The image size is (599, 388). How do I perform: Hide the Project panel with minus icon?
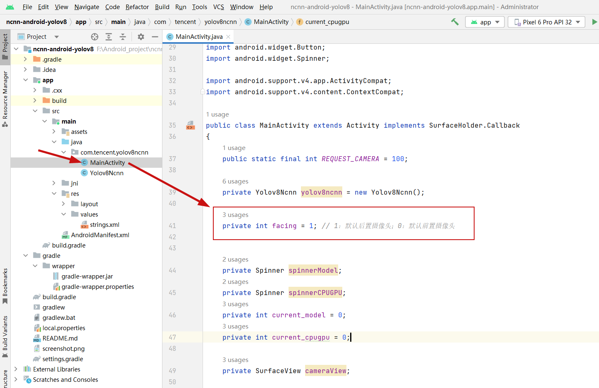(155, 37)
